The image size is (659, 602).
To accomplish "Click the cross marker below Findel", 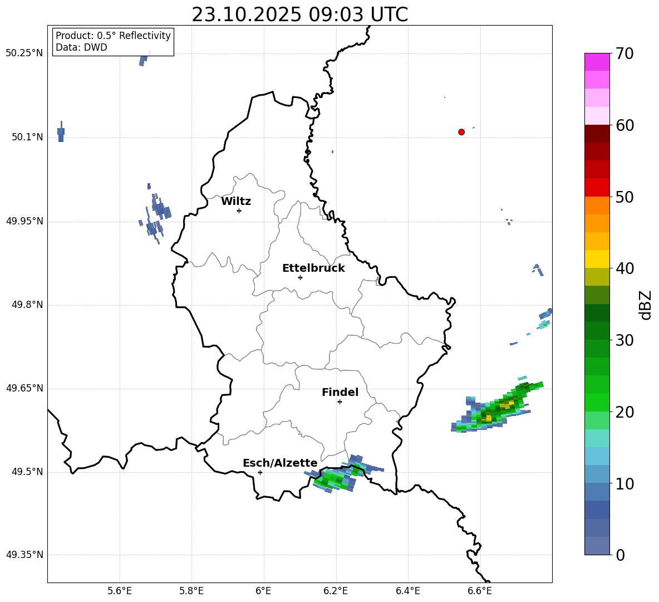I will 340,402.
